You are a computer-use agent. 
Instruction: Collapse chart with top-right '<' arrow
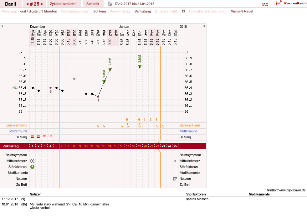(x=204, y=26)
